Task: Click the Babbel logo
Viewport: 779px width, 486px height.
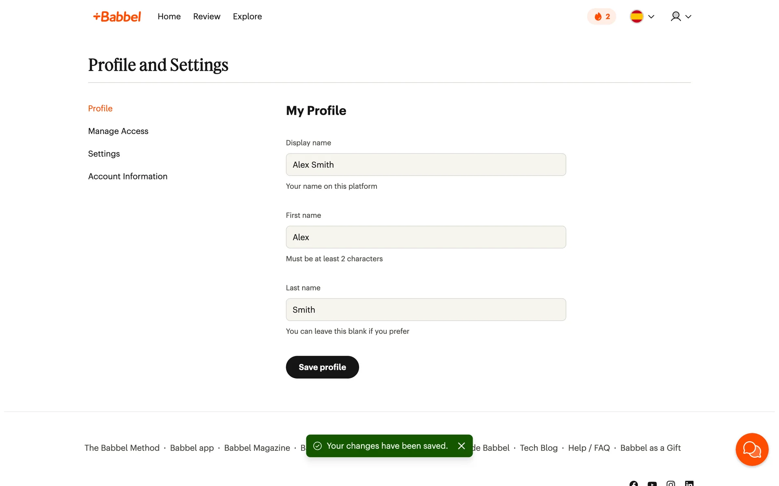Action: click(x=117, y=17)
